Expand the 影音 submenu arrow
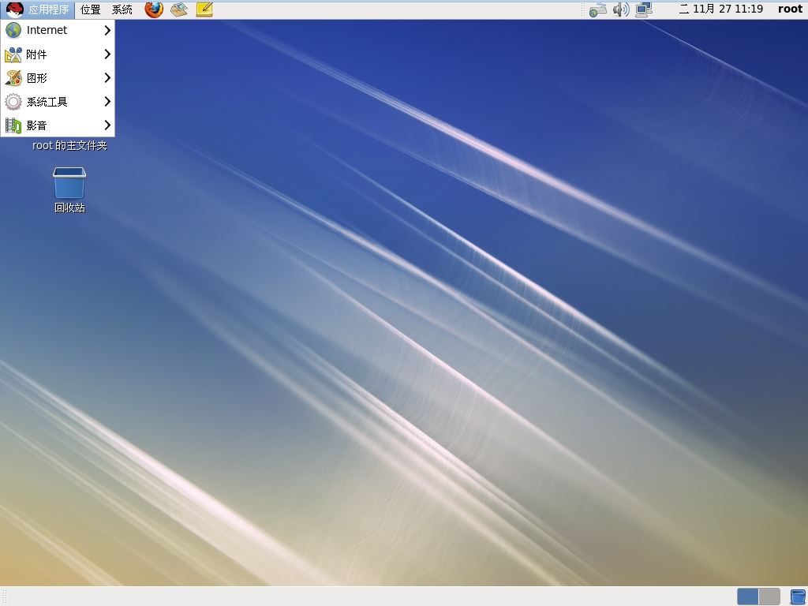Image resolution: width=808 pixels, height=606 pixels. (107, 125)
